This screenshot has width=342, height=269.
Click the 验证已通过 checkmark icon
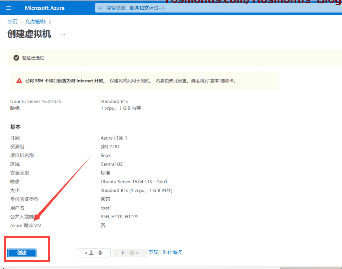pos(16,58)
